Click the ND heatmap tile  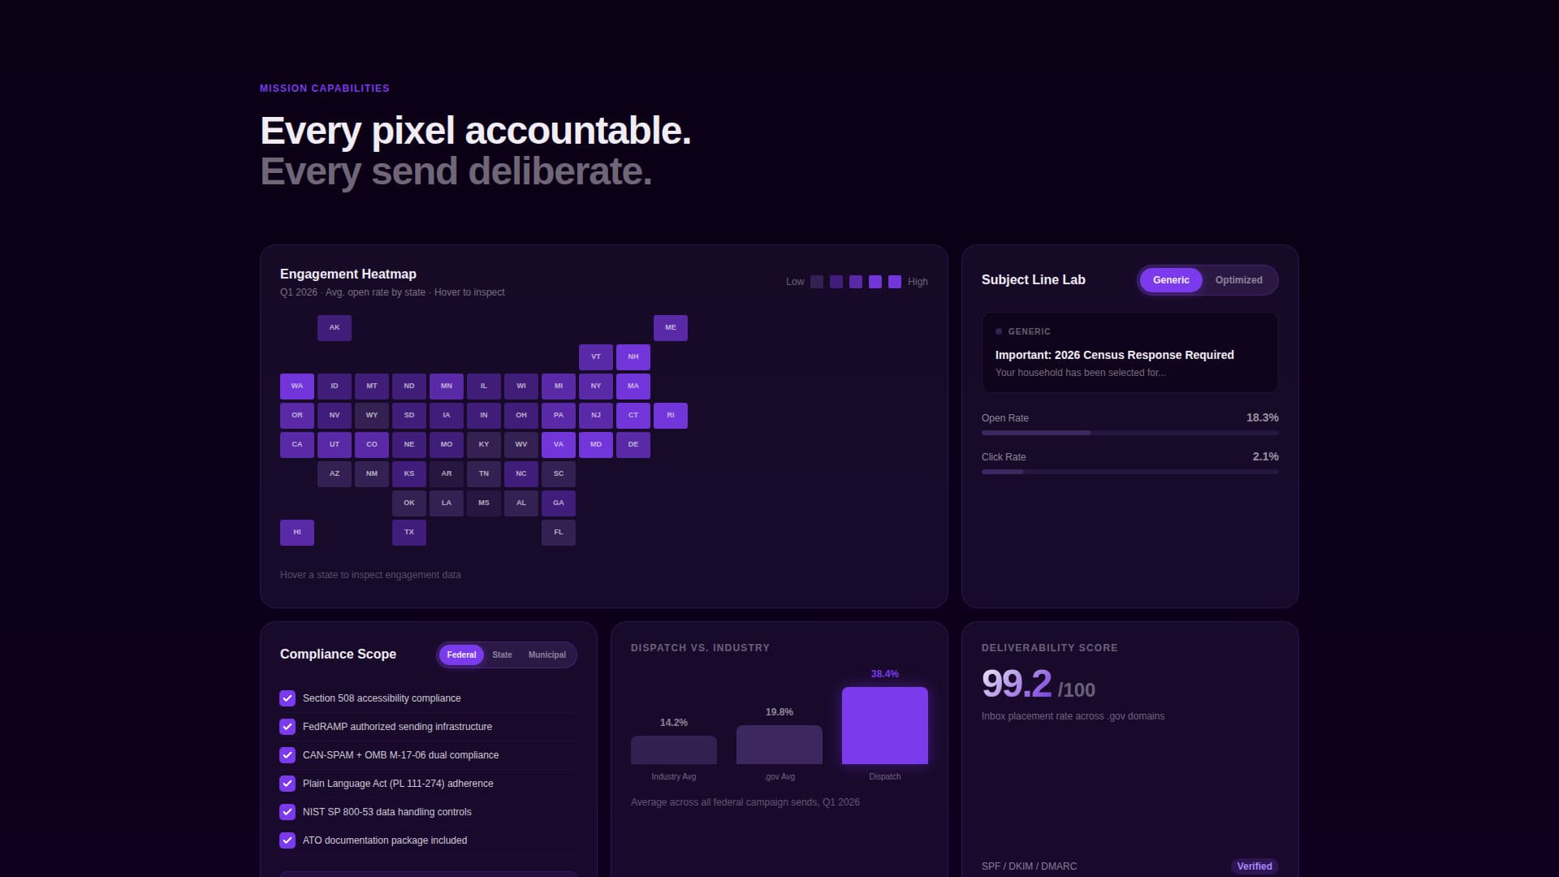(x=409, y=387)
